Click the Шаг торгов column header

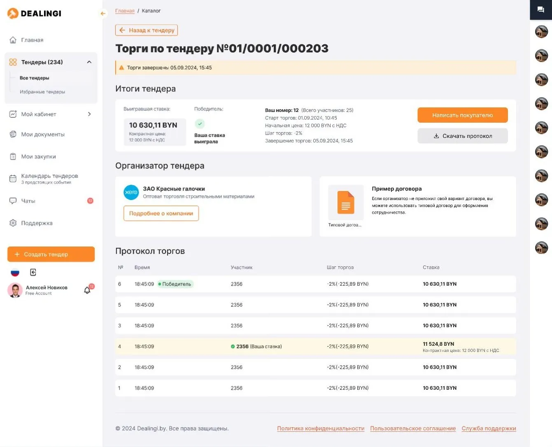(340, 268)
